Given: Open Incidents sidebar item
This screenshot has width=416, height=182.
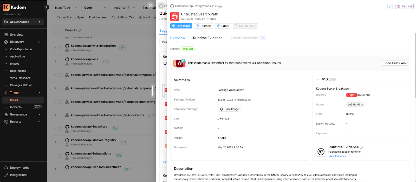Looking at the screenshot, I should pyautogui.click(x=16, y=107).
